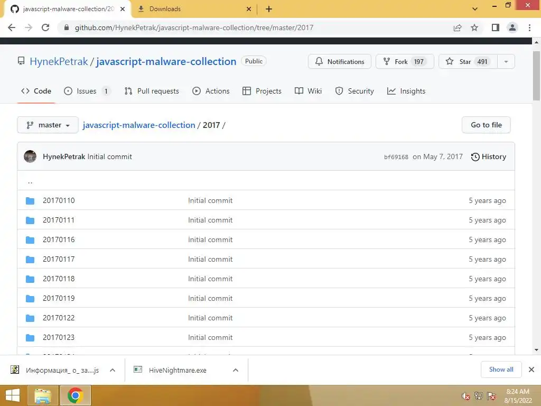Open the Code tab
Image resolution: width=541 pixels, height=406 pixels.
click(x=36, y=91)
